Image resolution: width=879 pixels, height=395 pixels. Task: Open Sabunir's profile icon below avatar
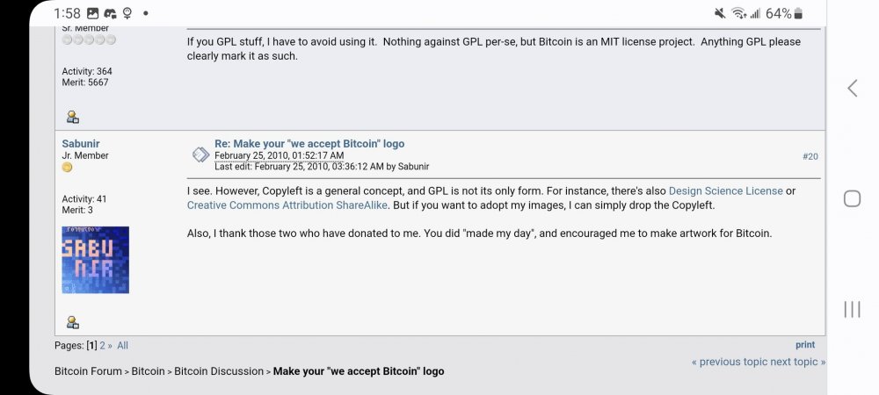(x=73, y=322)
